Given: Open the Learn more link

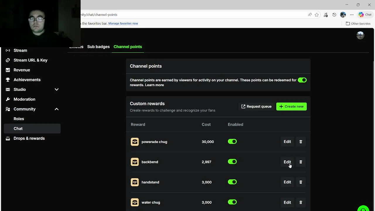Looking at the screenshot, I should (154, 85).
